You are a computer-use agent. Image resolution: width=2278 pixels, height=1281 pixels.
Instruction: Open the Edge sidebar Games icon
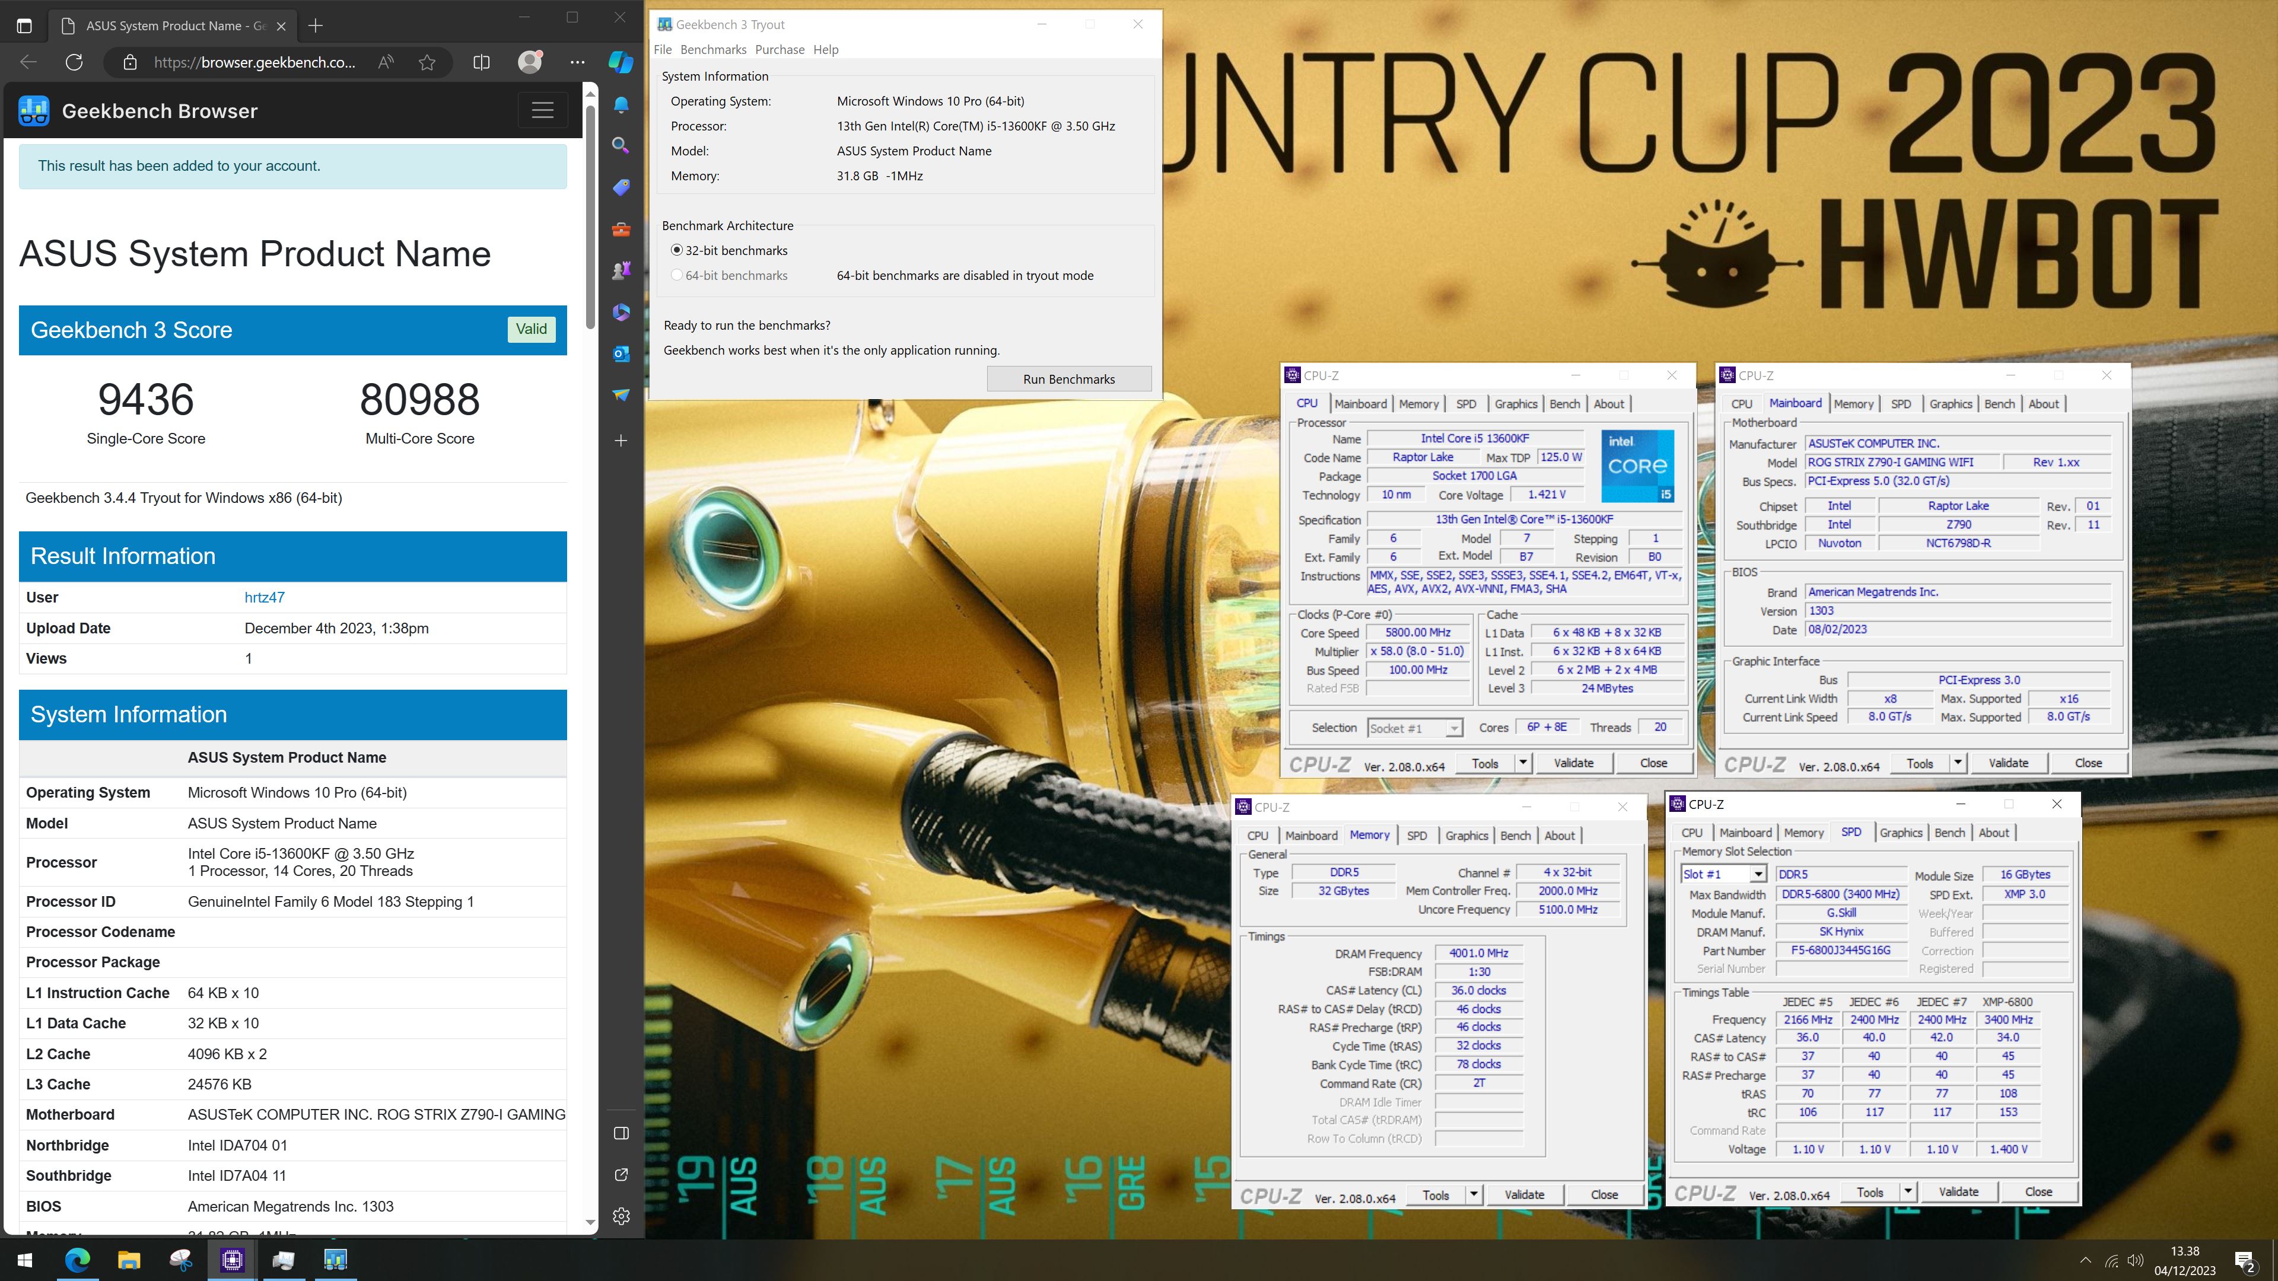coord(621,270)
